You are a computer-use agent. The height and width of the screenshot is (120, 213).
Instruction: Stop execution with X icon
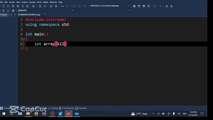pos(160,6)
